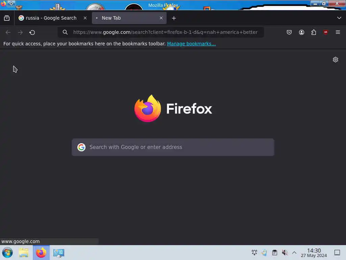Go forward one page
346x260 pixels.
[20, 32]
